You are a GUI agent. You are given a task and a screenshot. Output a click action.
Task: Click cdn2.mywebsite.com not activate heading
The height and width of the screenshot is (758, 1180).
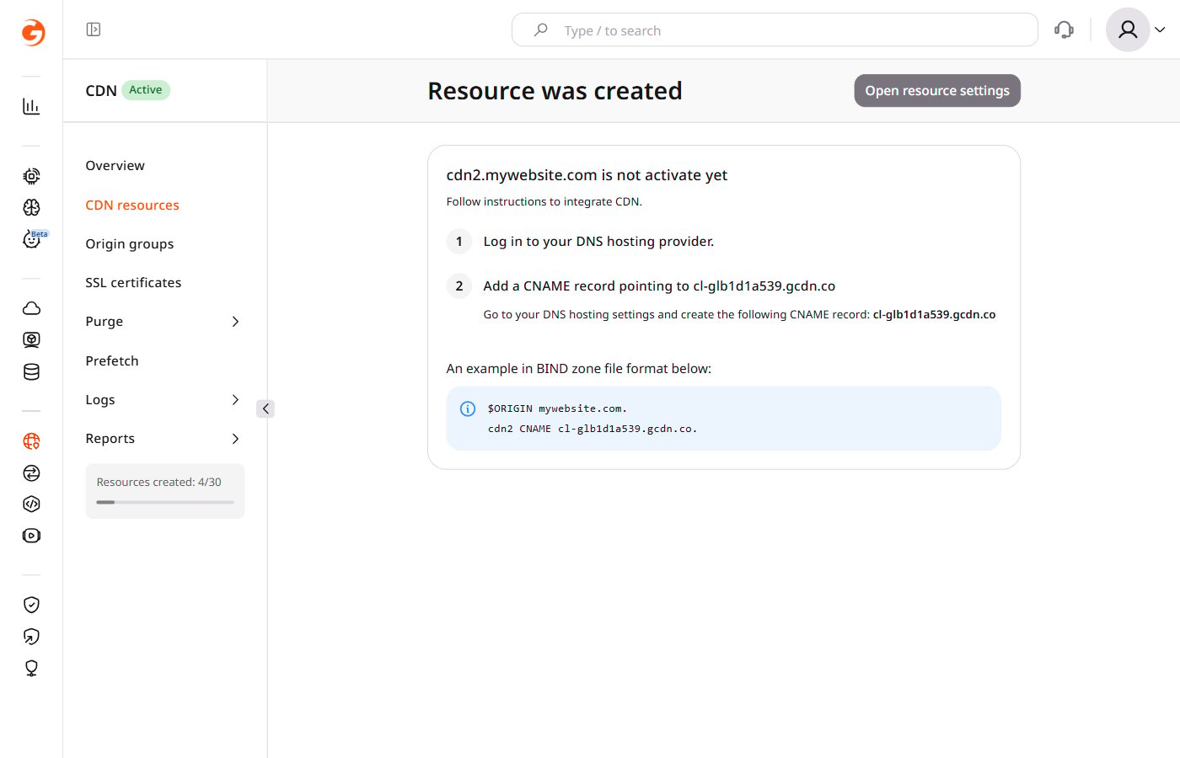point(587,175)
